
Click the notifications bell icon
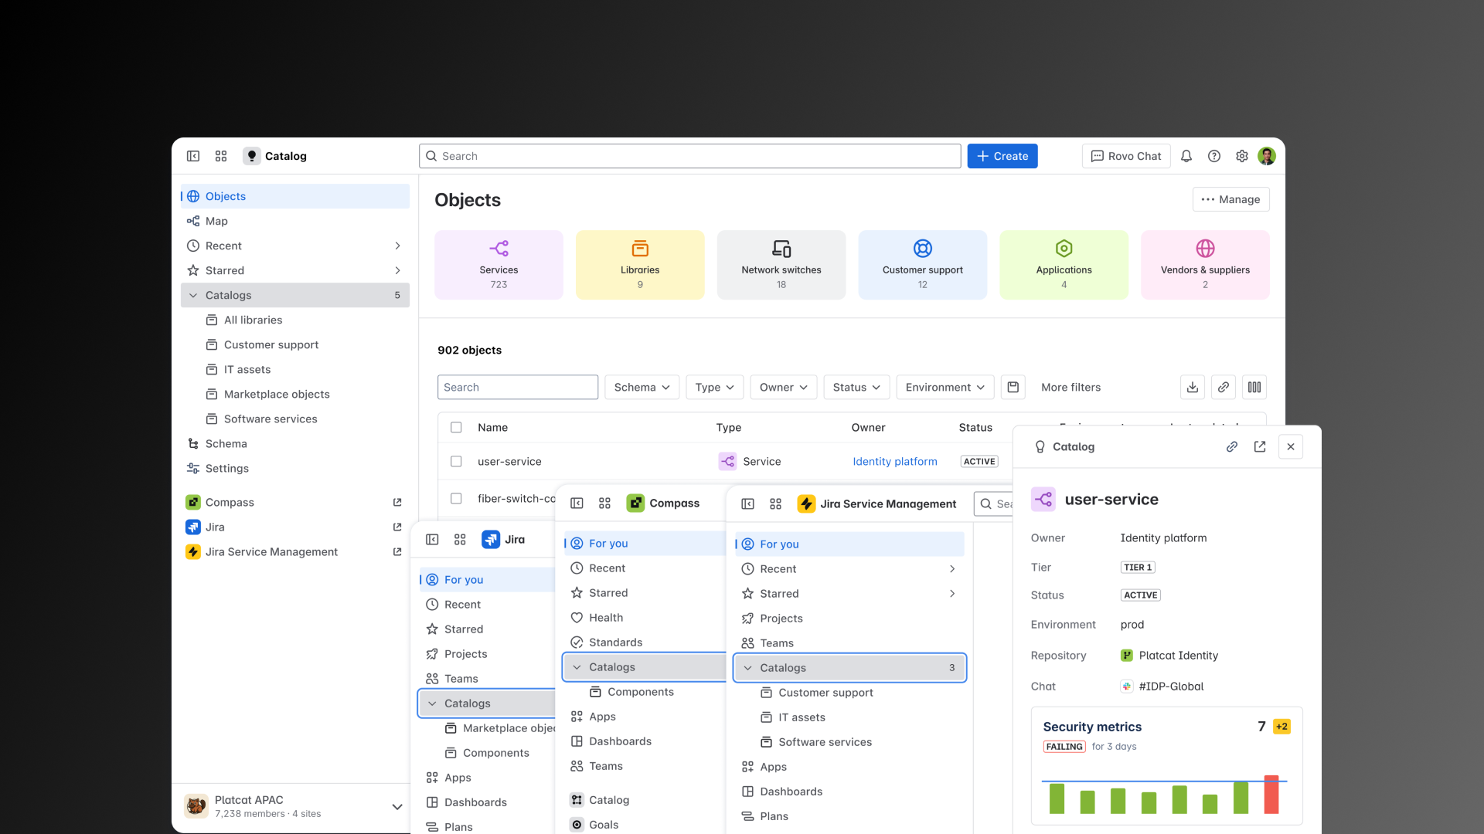[1186, 156]
